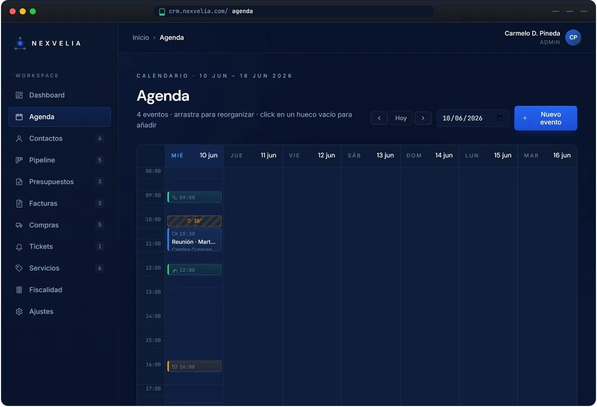Click the Pipeline board icon
597x407 pixels.
[19, 160]
